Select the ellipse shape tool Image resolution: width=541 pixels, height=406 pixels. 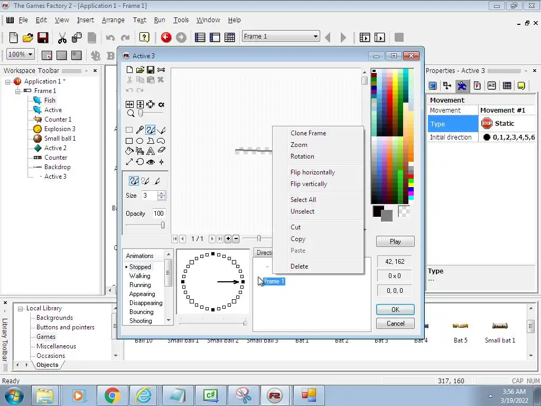pyautogui.click(x=139, y=141)
